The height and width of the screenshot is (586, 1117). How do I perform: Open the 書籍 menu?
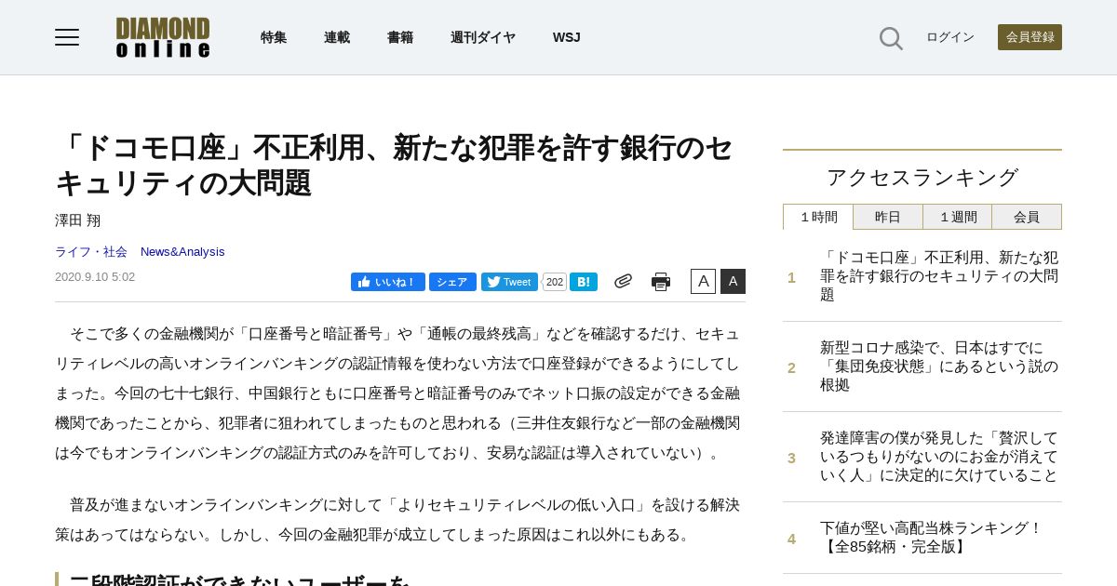pos(400,37)
